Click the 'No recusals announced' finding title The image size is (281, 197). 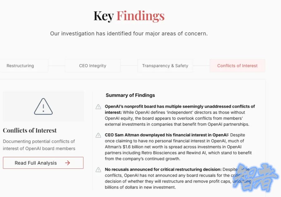(163, 169)
